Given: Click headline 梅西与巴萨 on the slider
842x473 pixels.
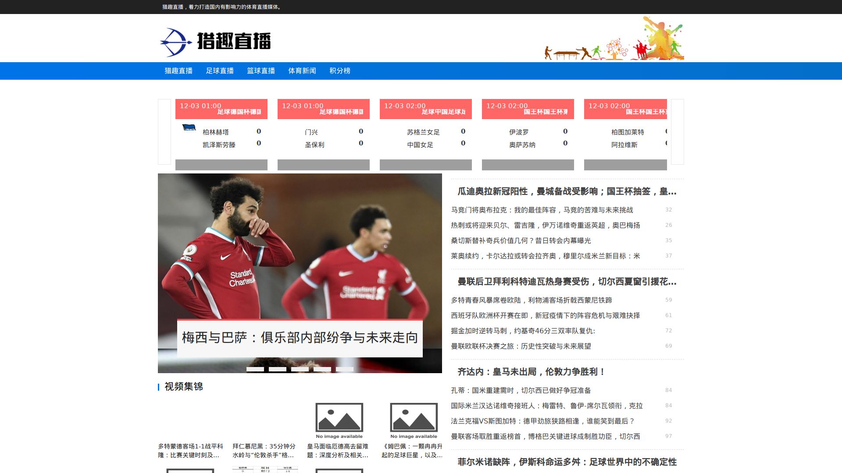Looking at the screenshot, I should point(300,338).
